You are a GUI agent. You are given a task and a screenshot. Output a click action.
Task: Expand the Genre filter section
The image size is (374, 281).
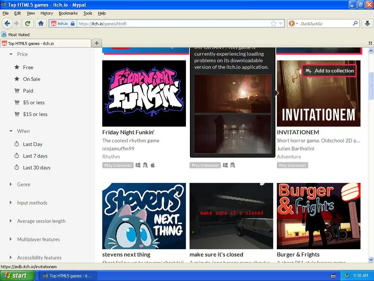click(x=20, y=184)
